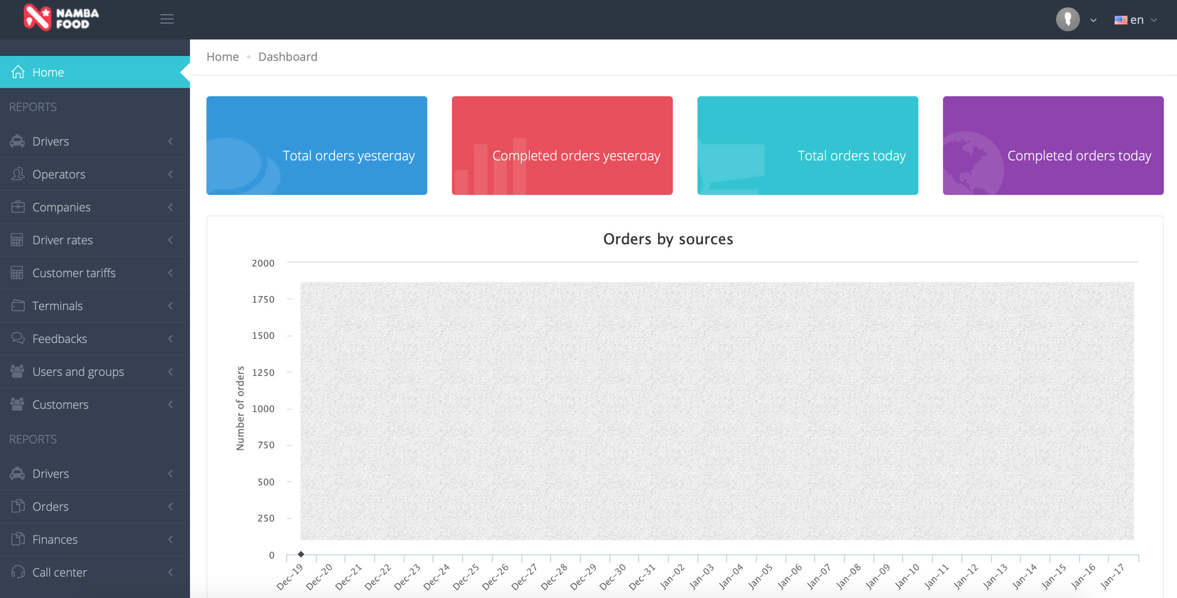Click the Operators icon in the sidebar
Viewport: 1177px width, 598px height.
(17, 174)
